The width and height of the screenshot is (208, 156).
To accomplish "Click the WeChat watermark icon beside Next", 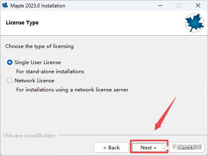I will tap(165, 147).
